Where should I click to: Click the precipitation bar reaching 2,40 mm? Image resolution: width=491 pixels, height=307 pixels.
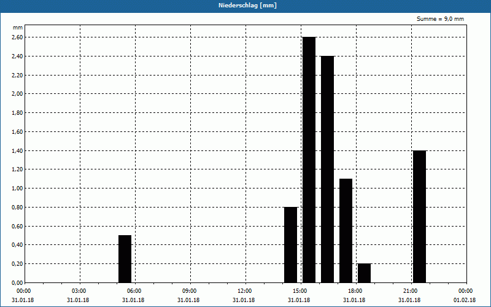coord(328,169)
